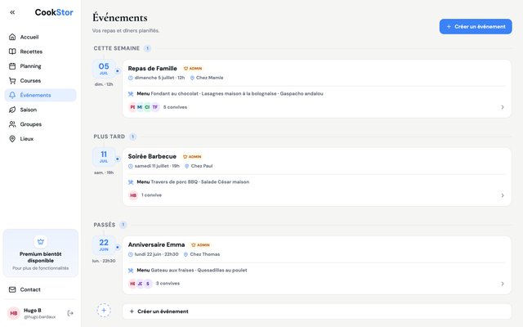
Task: Click the CETTE SEMAINE count badge
Action: (147, 48)
